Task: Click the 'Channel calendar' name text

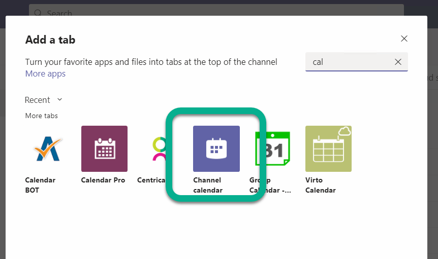Action: tap(207, 185)
